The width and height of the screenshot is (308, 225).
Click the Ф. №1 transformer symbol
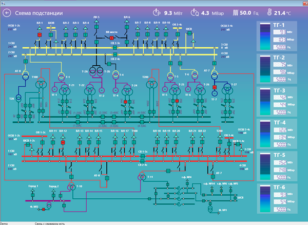click(x=210, y=209)
